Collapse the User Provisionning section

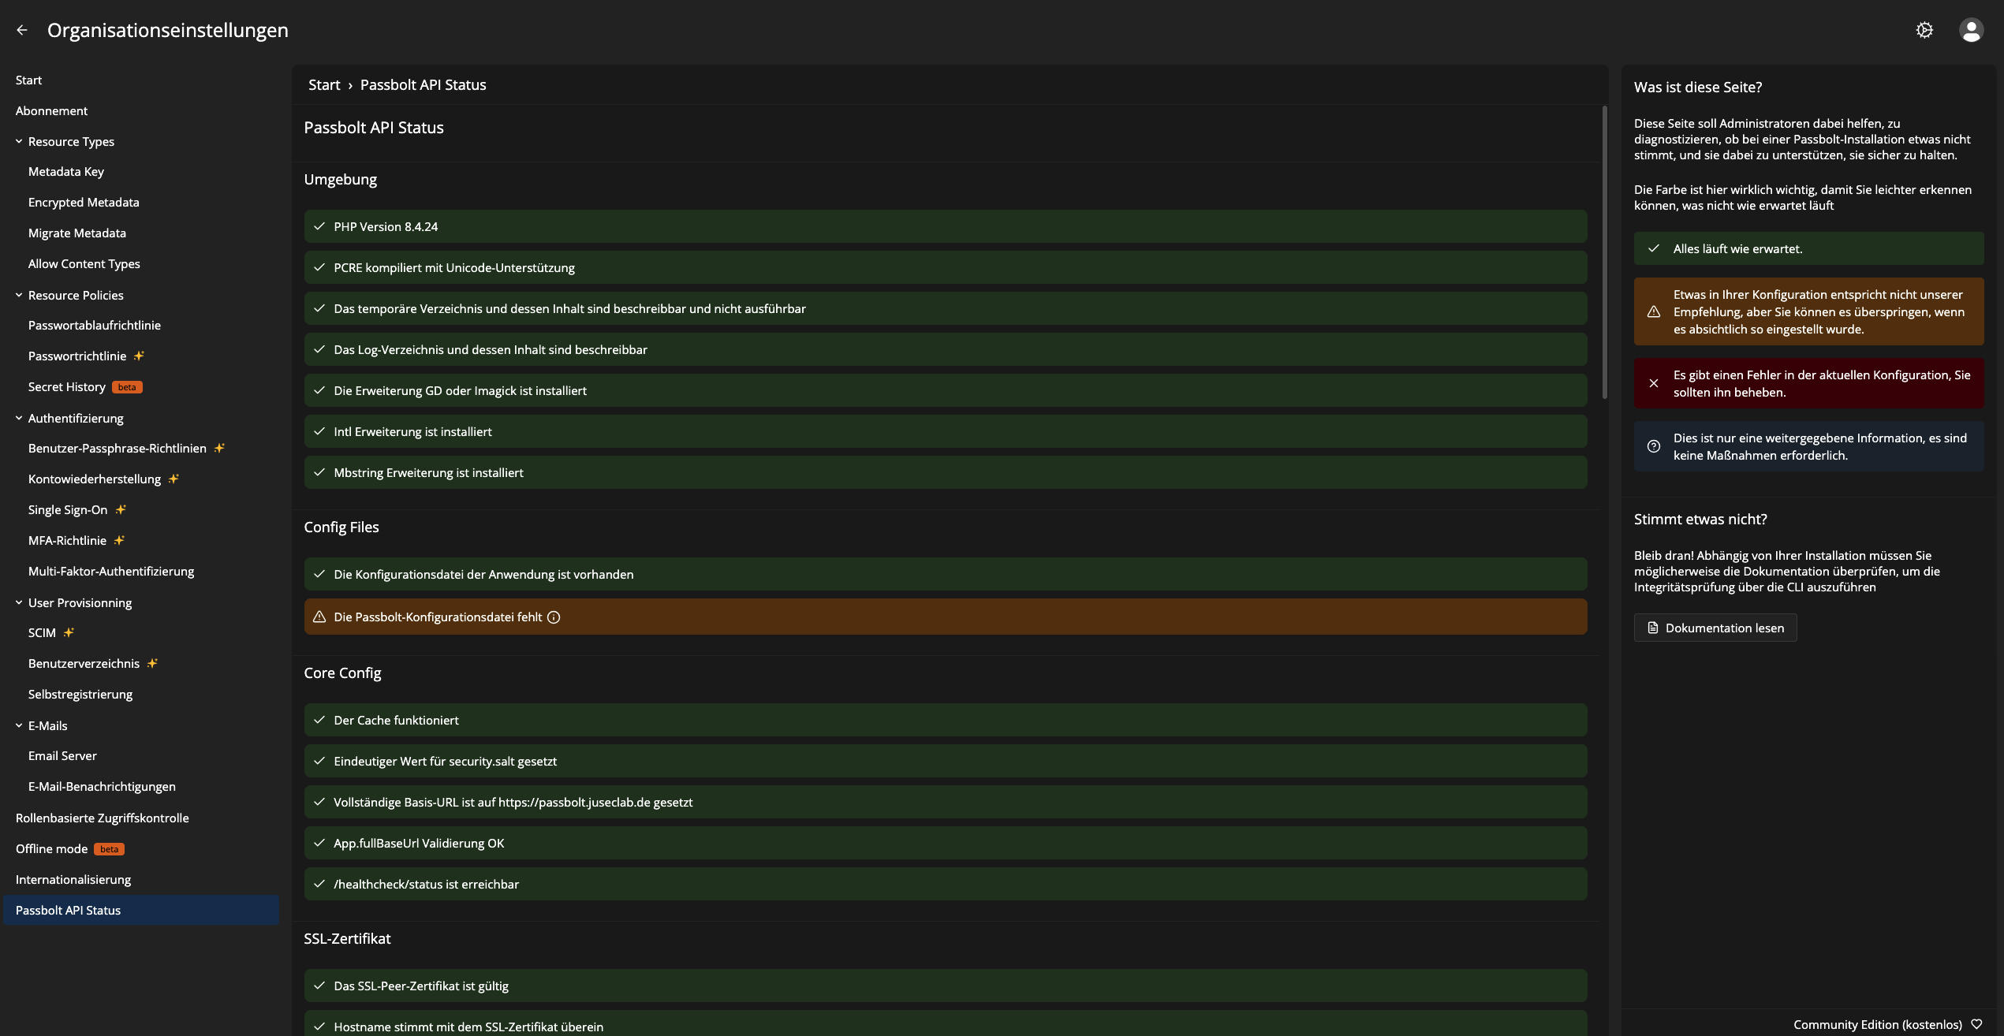19,602
